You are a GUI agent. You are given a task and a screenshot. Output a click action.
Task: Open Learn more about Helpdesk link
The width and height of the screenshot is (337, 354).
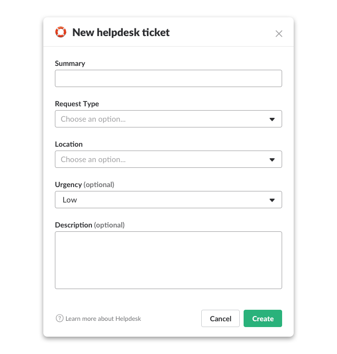click(x=103, y=318)
